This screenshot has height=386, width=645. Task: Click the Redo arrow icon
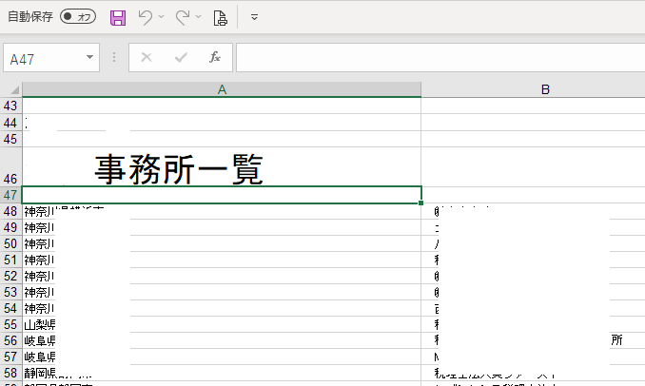tap(183, 17)
